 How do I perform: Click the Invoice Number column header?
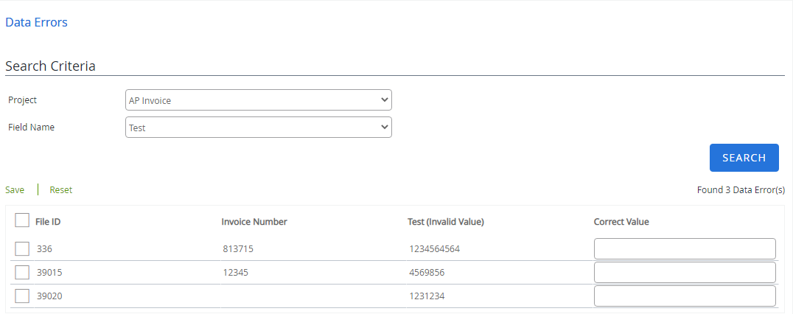coord(254,222)
